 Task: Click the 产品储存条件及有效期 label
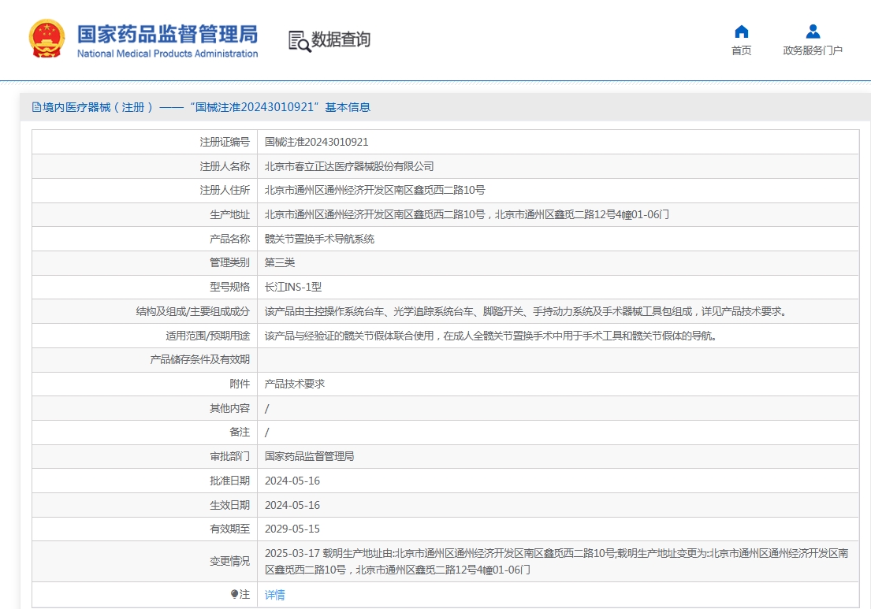point(199,360)
